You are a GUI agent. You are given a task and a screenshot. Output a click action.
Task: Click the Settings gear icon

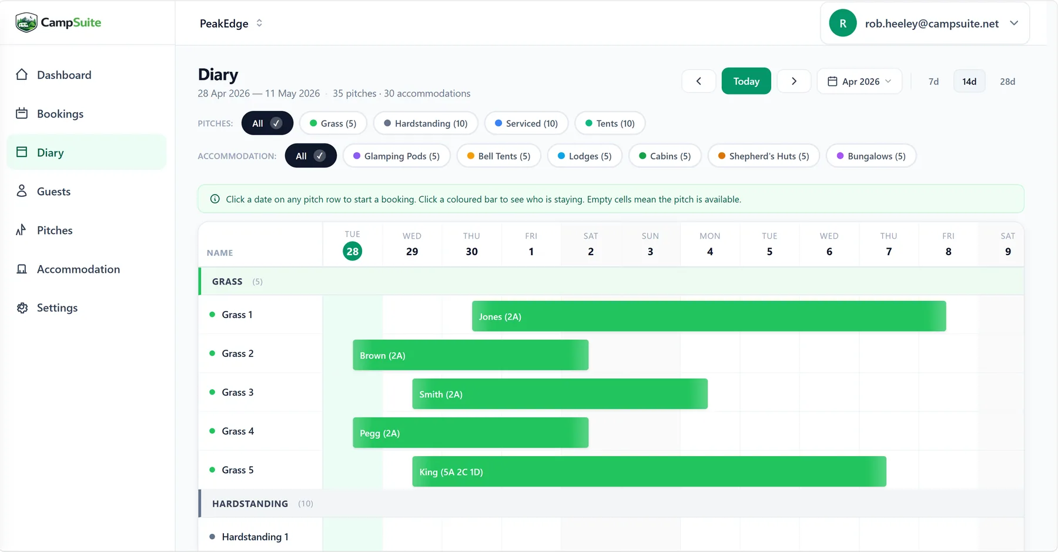tap(22, 307)
